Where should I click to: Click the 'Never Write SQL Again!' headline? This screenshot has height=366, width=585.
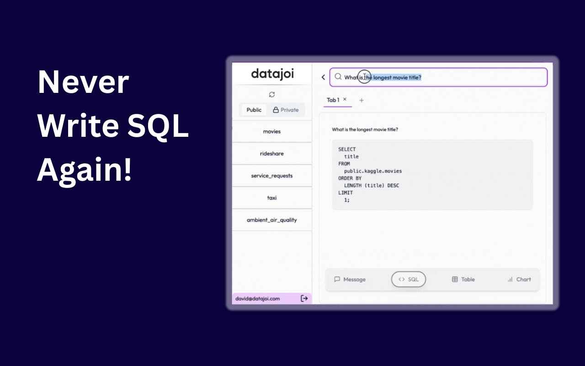[113, 126]
